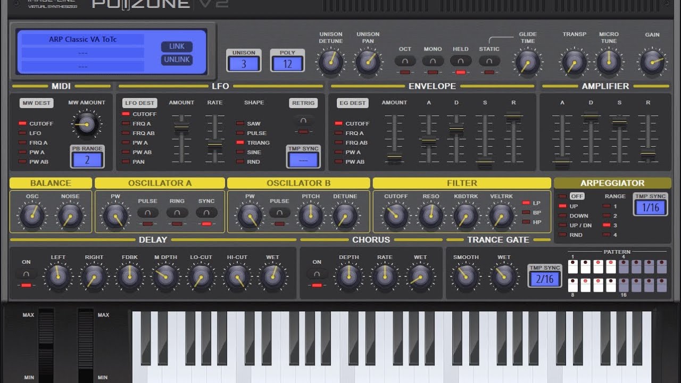Disable Oscillator A Sync switch
Screen dimensions: 681x383
(x=206, y=213)
